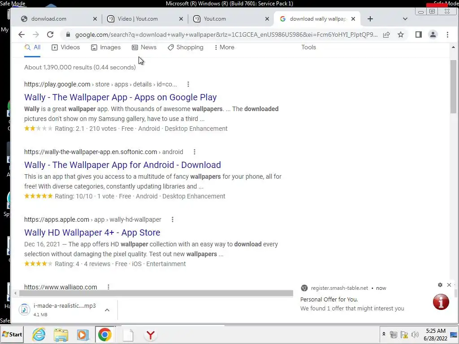Open a new Chrome tab
This screenshot has width=459, height=344.
370,19
